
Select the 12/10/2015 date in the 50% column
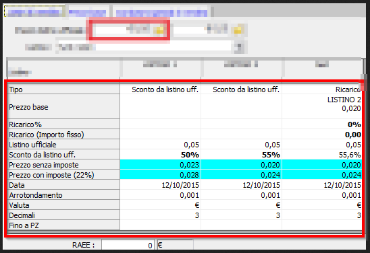161,185
